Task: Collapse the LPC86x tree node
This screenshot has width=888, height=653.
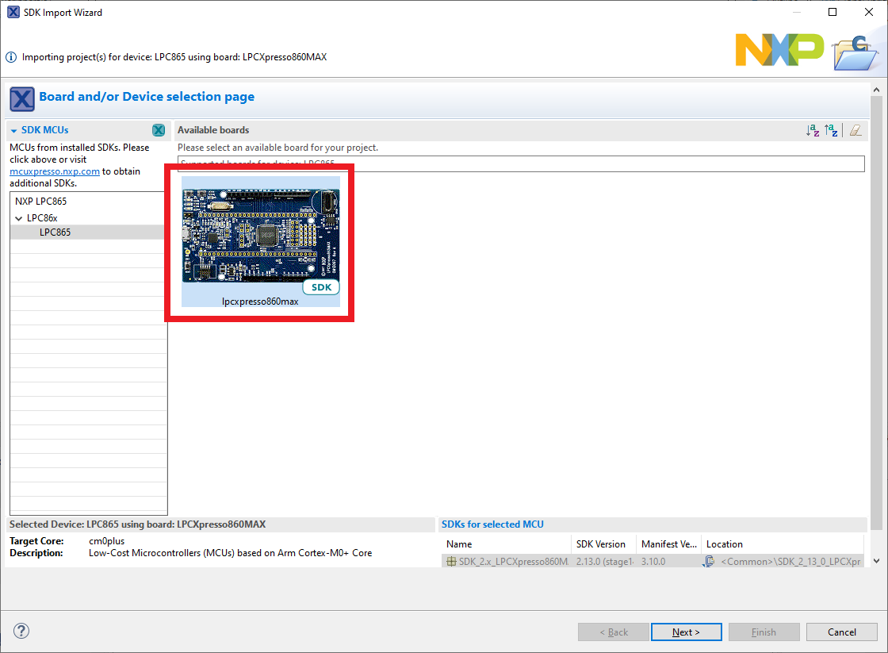Action: [19, 217]
